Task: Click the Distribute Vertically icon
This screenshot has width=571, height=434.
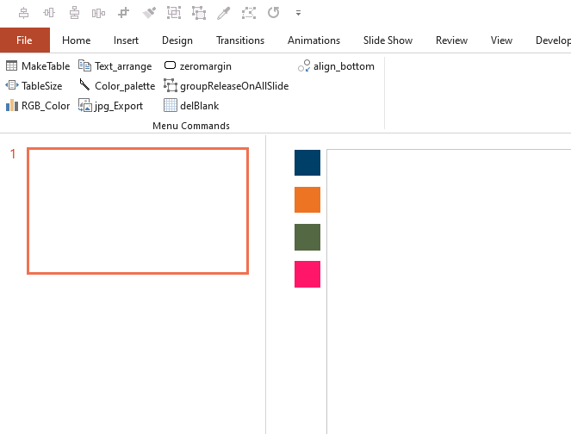Action: tap(74, 13)
